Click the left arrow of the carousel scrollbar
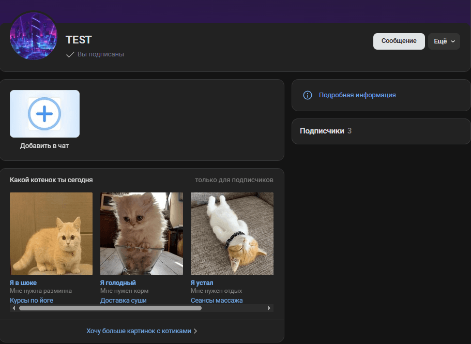The height and width of the screenshot is (344, 471). coord(14,307)
